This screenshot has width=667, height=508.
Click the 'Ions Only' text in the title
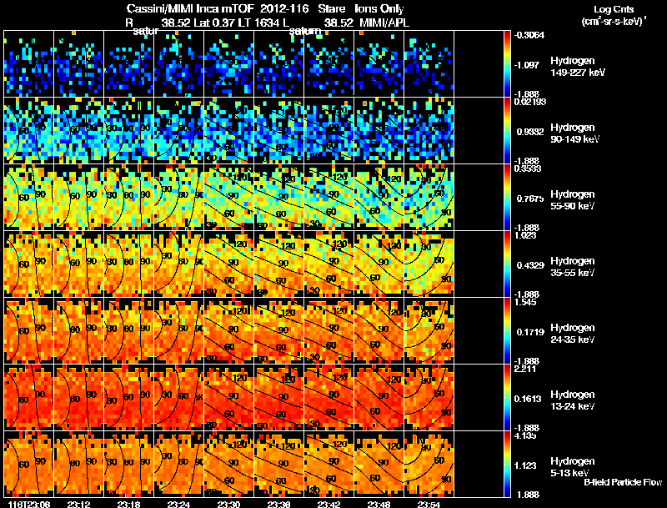379,9
